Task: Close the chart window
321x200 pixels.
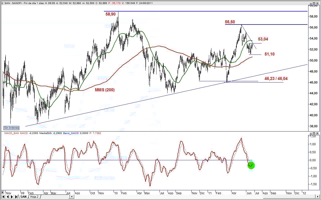Action: 317,3
